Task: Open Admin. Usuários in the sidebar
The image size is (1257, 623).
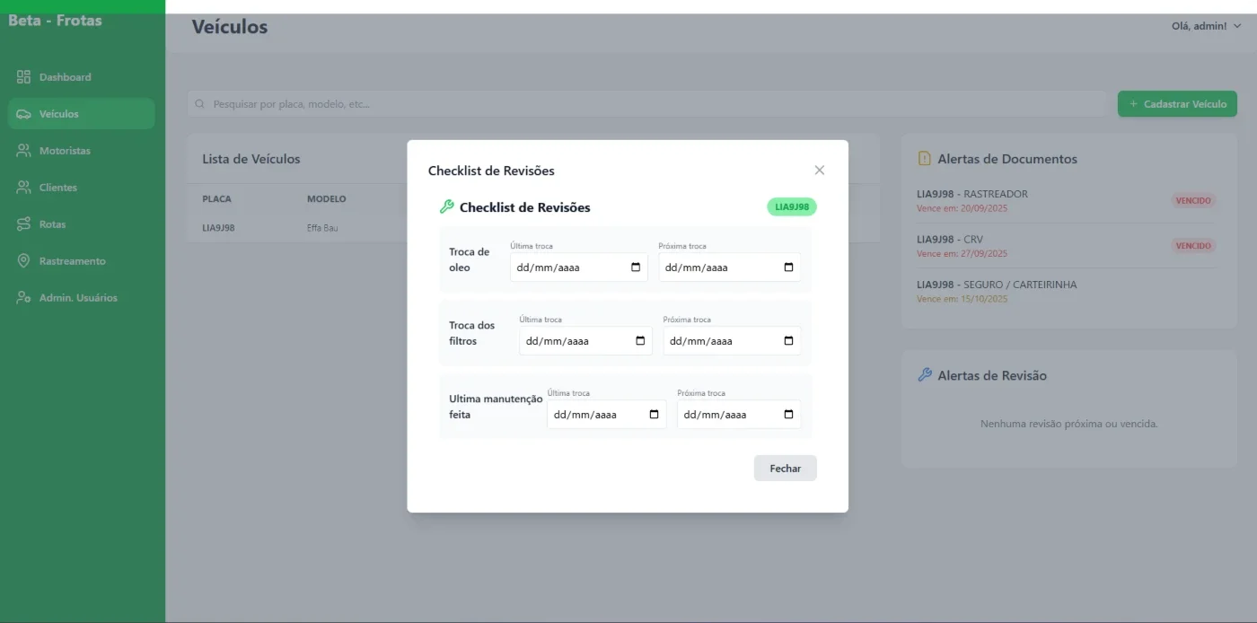Action: point(81,298)
